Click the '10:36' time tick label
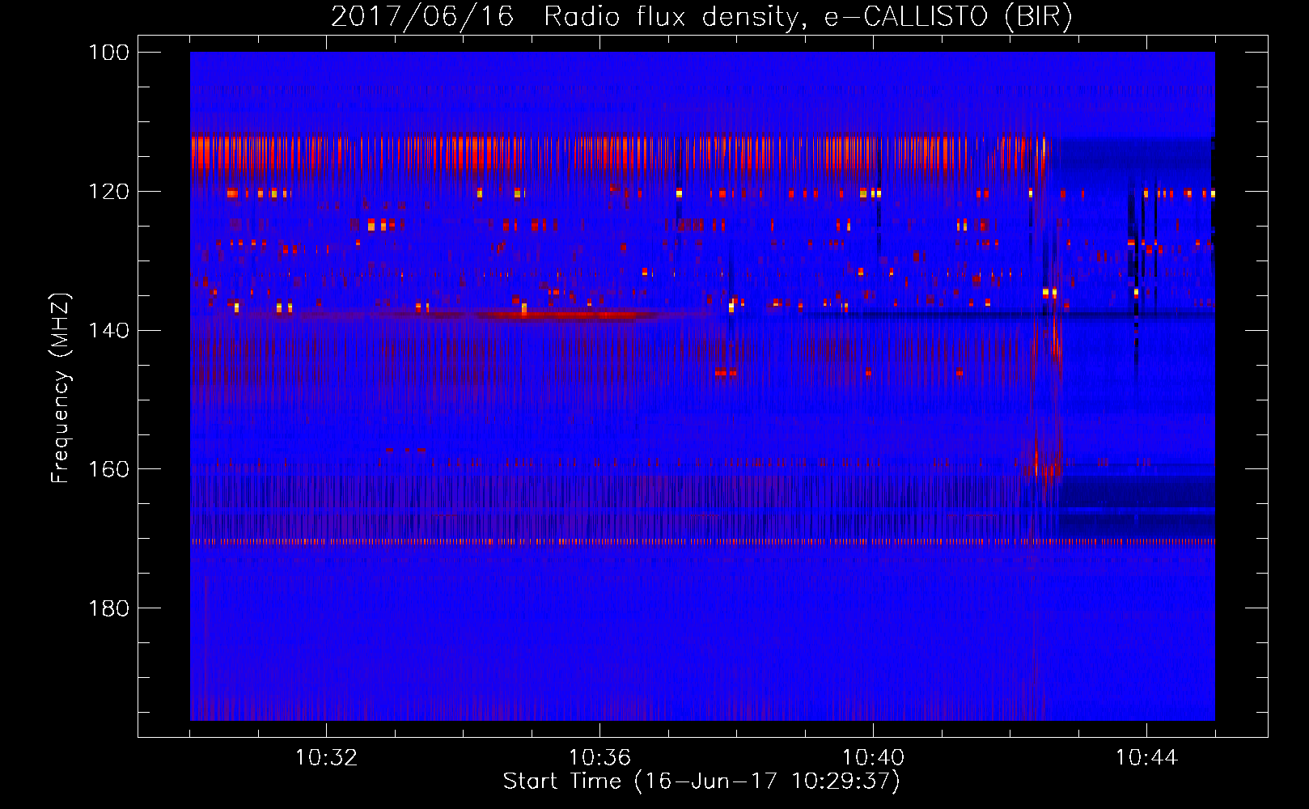Image resolution: width=1309 pixels, height=809 pixels. [x=599, y=758]
